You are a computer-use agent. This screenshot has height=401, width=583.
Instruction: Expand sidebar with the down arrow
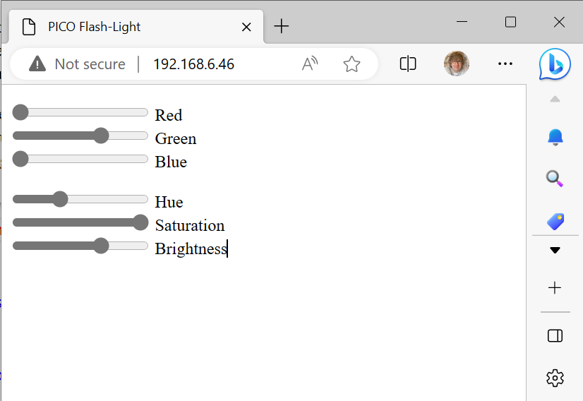[555, 250]
